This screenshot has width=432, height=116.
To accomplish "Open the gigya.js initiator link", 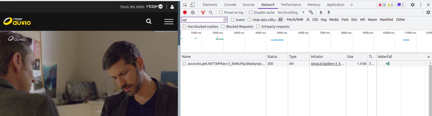I will coord(327,64).
